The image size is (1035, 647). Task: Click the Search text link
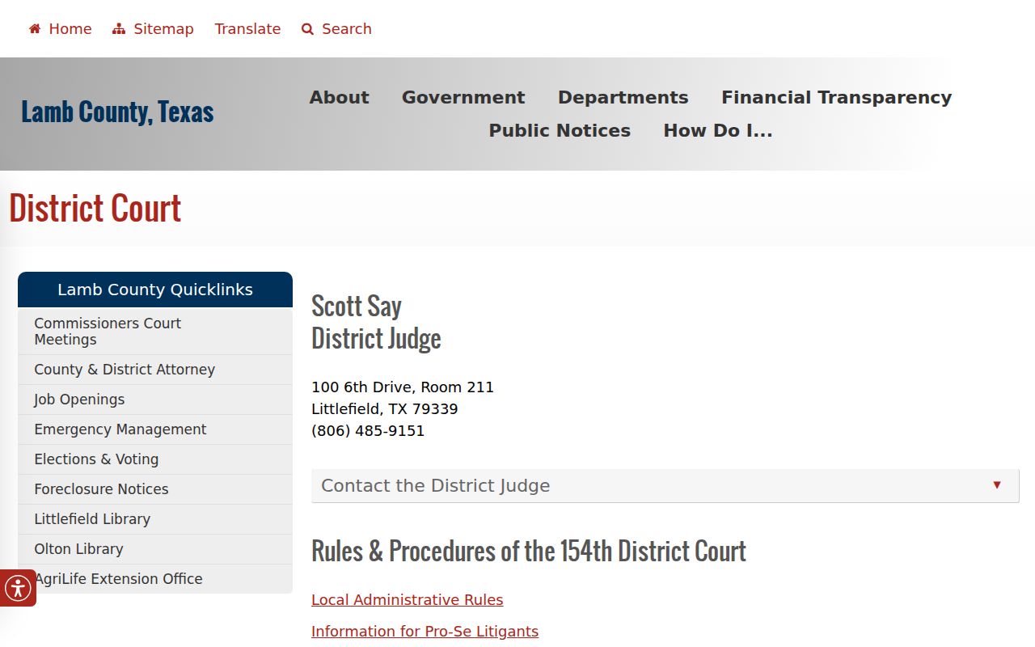[347, 29]
